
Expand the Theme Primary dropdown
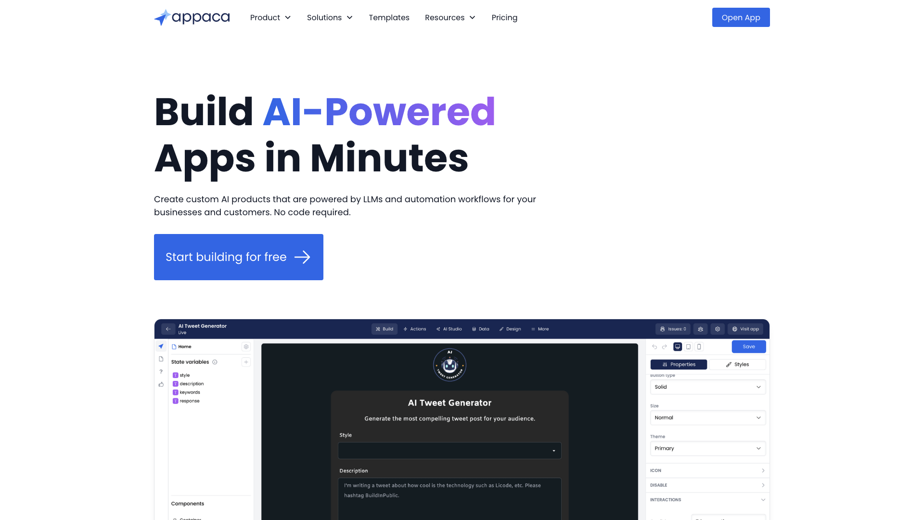707,448
